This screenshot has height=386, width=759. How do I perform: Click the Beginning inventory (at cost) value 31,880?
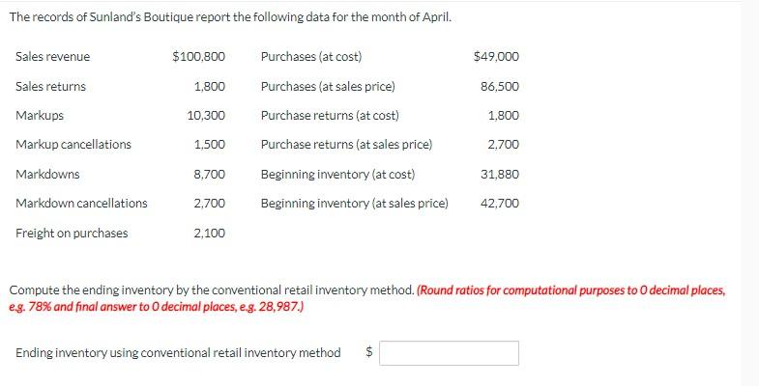pos(500,174)
